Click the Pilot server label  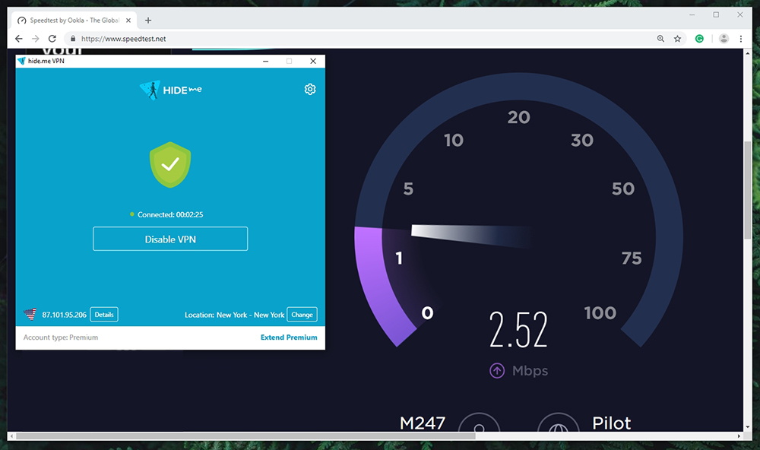point(612,423)
